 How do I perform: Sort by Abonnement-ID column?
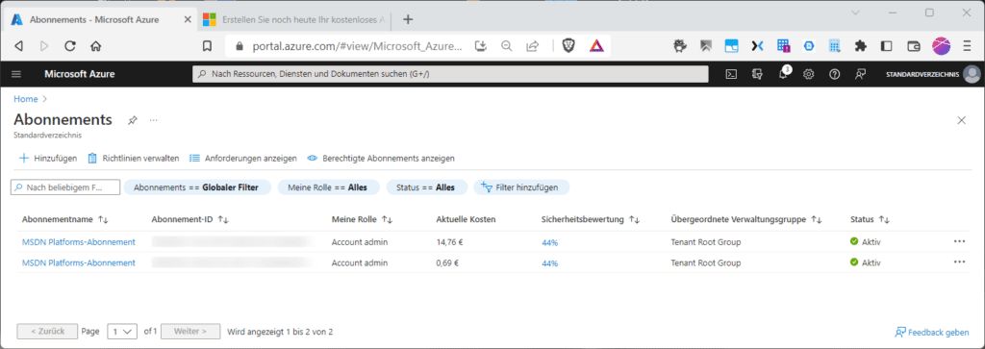click(189, 220)
